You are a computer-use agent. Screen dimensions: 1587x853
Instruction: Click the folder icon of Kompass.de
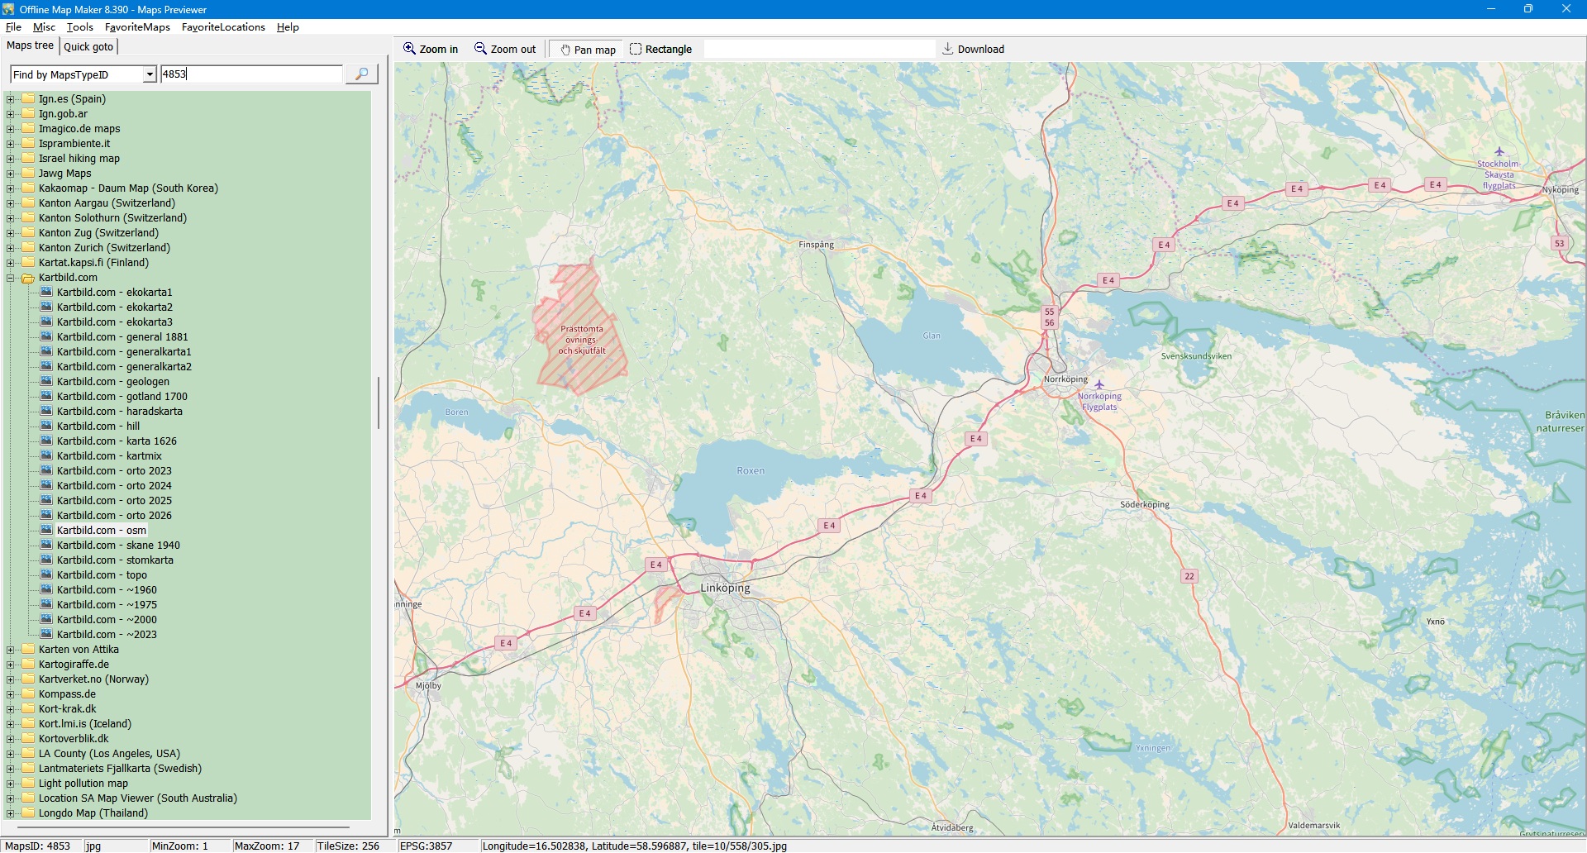coord(28,694)
